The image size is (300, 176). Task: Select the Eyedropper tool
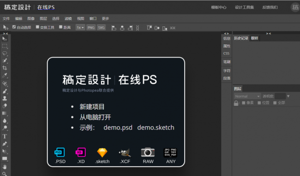coord(5,76)
